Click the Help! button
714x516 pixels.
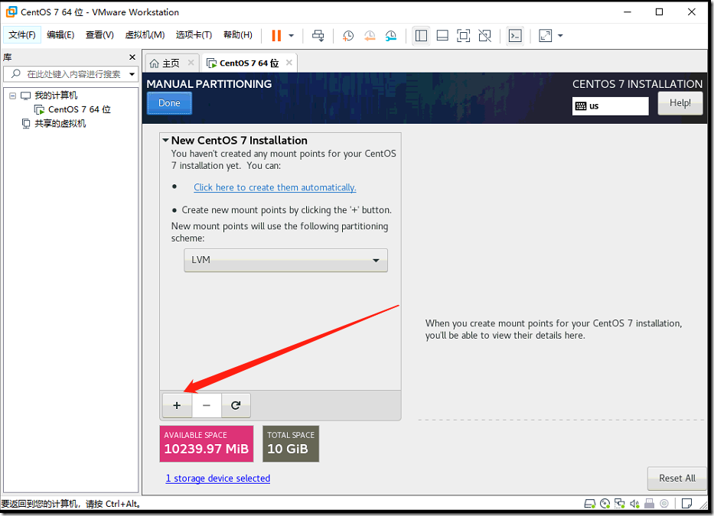tap(680, 103)
